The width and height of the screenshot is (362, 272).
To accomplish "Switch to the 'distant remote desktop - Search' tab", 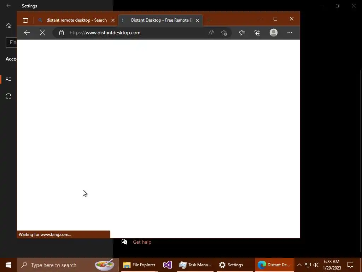I will tap(76, 20).
